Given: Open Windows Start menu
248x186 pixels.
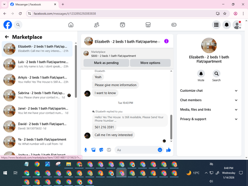Looking at the screenshot, I should point(5,173).
